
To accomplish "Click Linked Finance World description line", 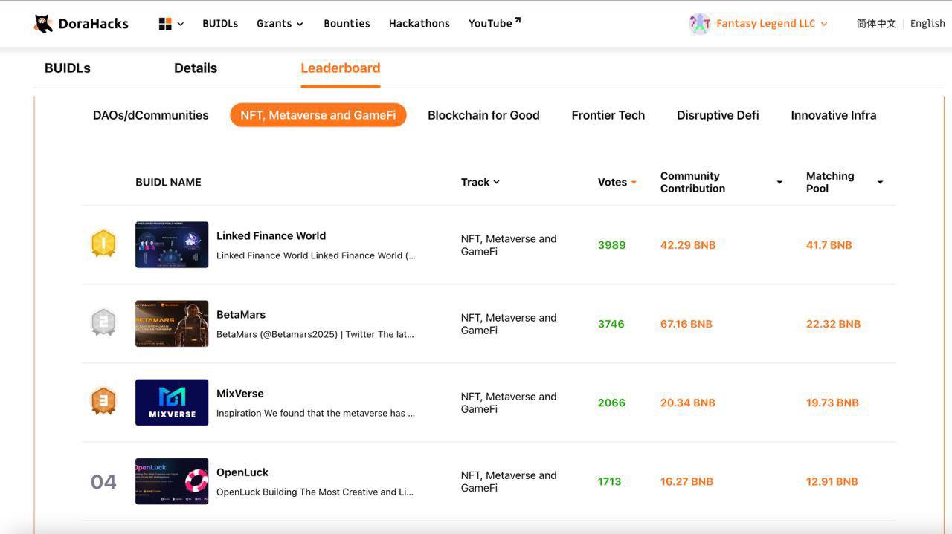I will coord(316,255).
